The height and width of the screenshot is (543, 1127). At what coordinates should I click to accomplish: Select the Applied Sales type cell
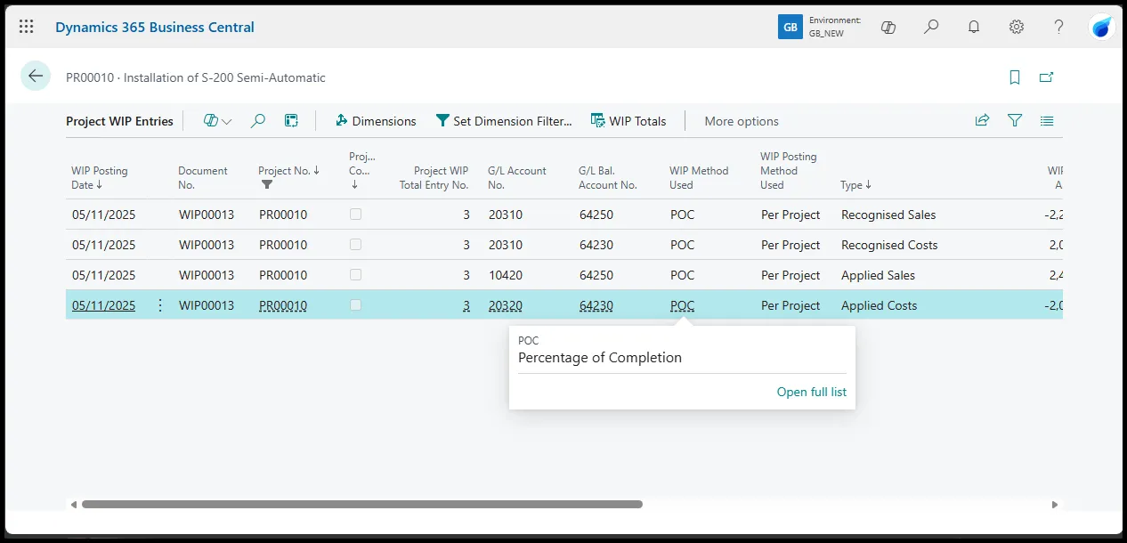pos(878,275)
